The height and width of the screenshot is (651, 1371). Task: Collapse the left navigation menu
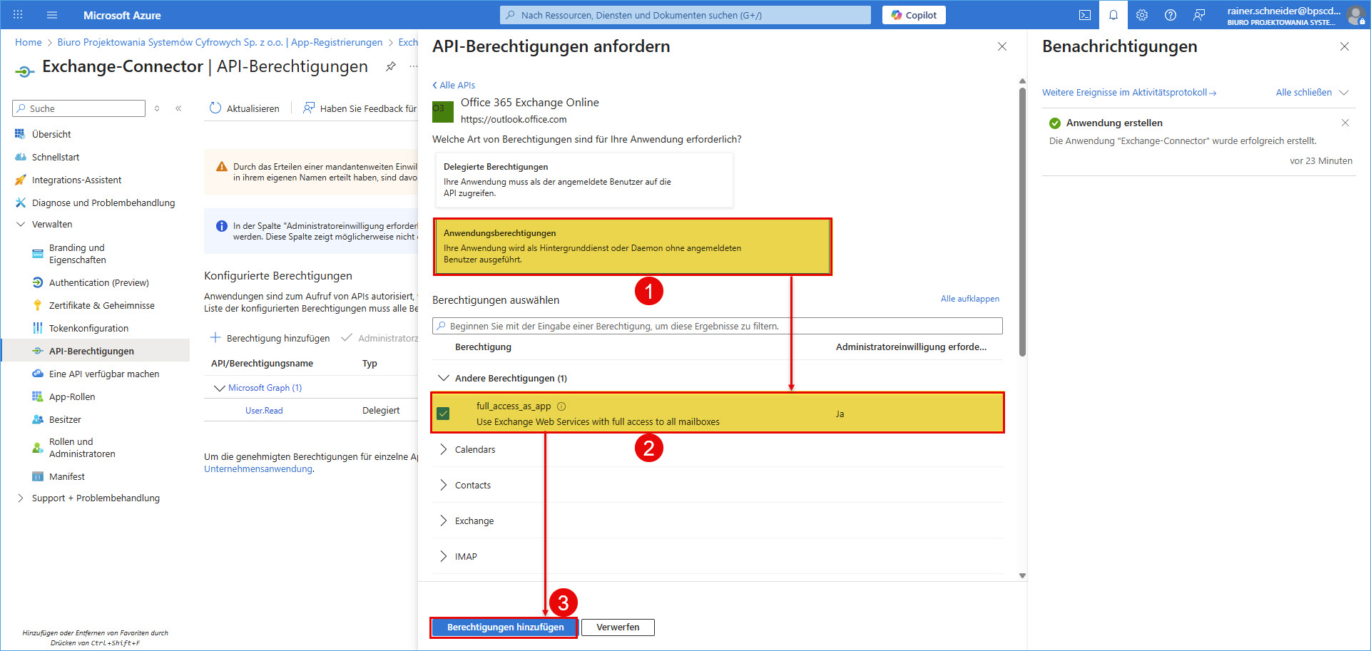[178, 108]
